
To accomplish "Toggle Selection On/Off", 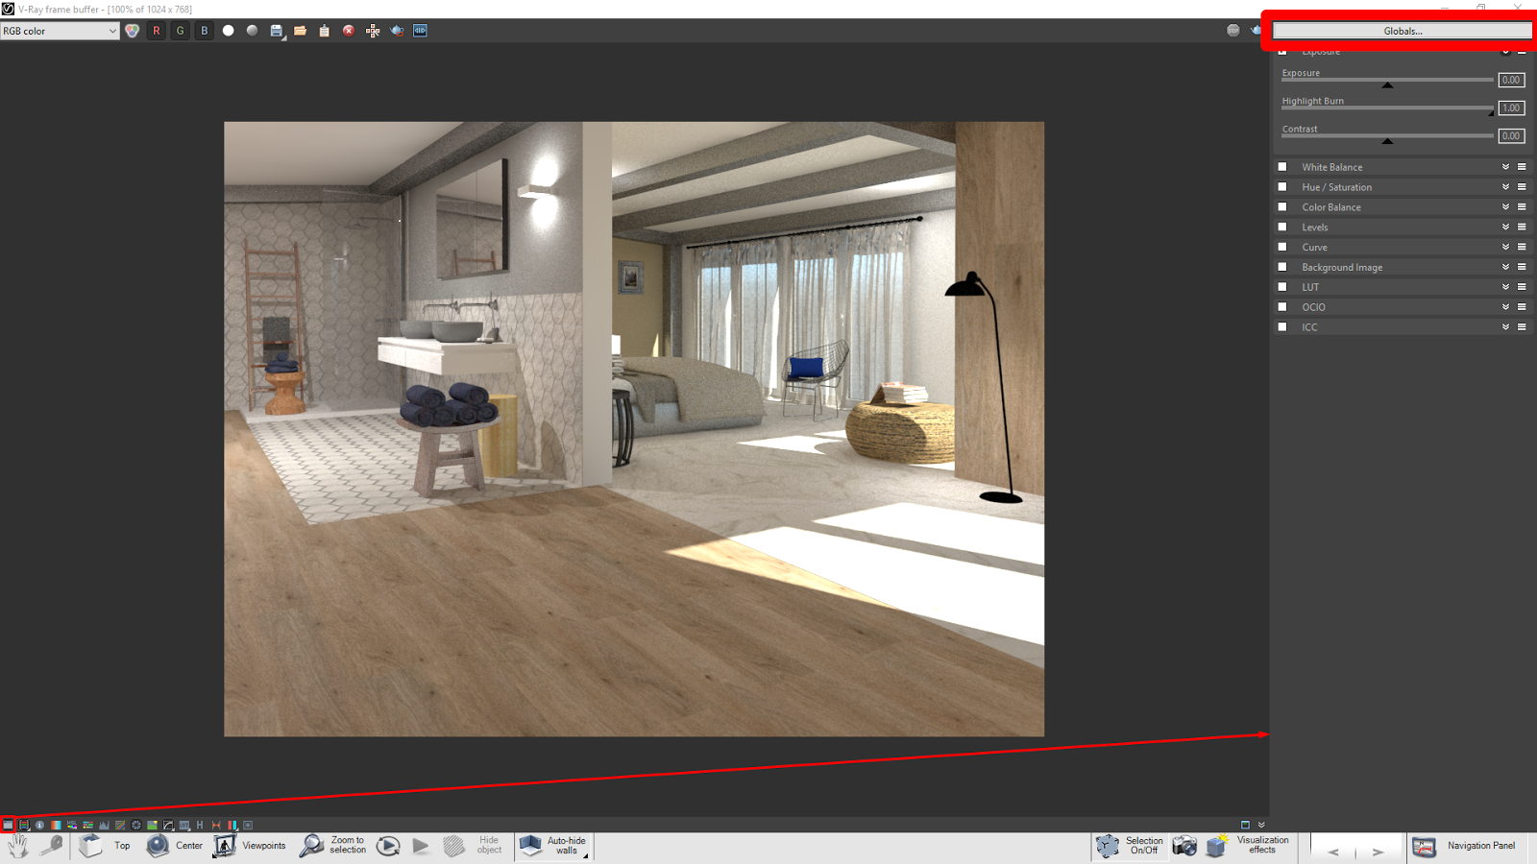I will [x=1106, y=846].
